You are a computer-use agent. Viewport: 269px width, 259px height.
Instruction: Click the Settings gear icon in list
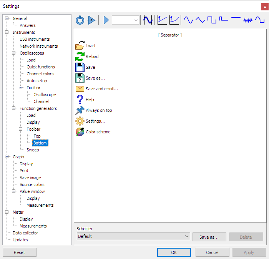80,121
